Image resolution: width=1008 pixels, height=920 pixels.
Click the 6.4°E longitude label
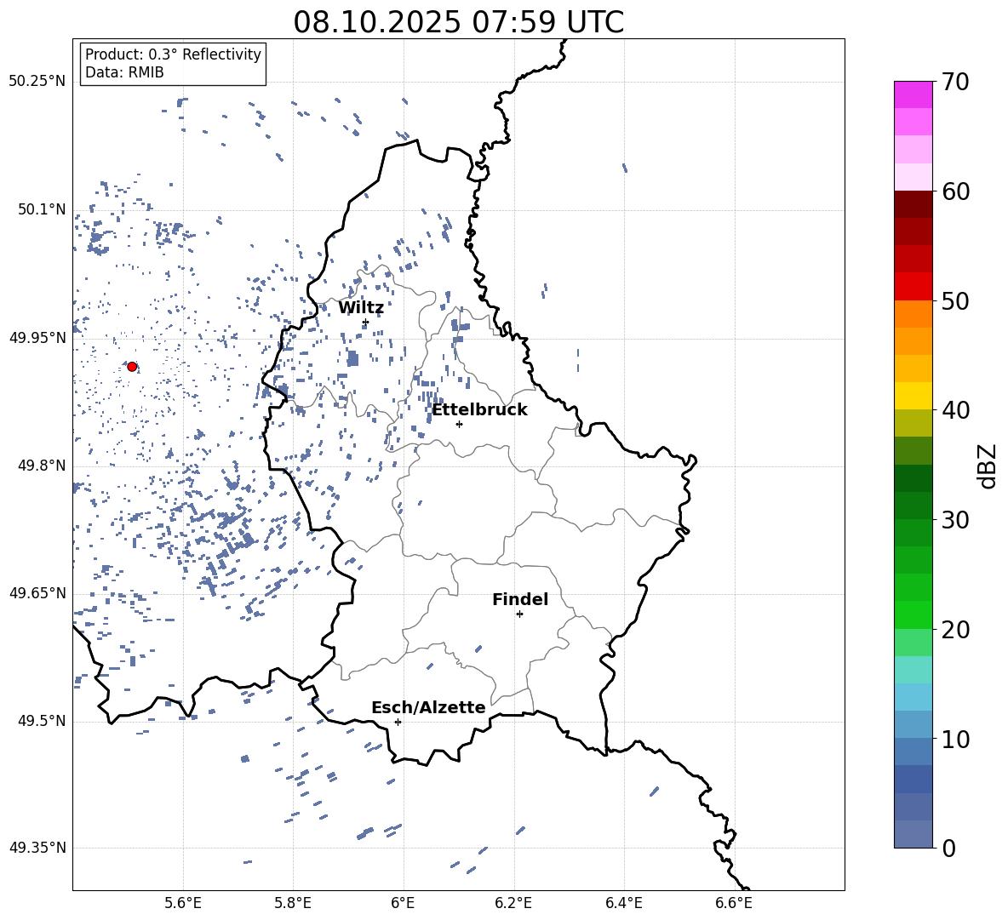pyautogui.click(x=623, y=903)
